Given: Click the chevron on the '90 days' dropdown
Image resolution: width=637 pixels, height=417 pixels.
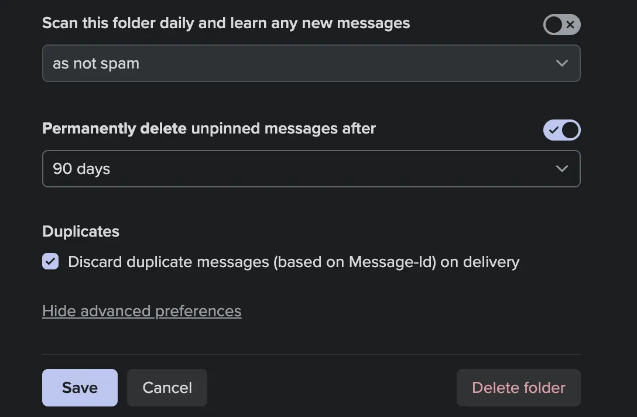Looking at the screenshot, I should pyautogui.click(x=561, y=168).
